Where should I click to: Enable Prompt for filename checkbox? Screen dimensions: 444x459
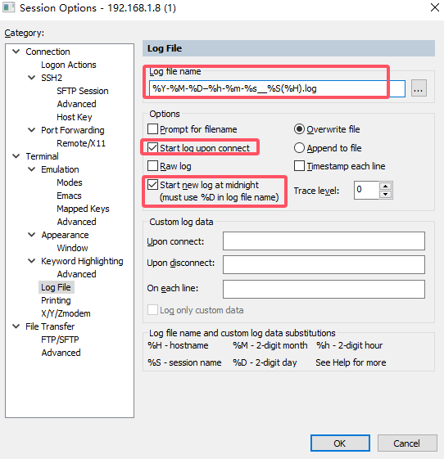tap(152, 128)
